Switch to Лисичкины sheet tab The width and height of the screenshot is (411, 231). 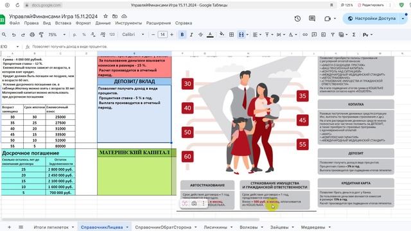[216, 227]
